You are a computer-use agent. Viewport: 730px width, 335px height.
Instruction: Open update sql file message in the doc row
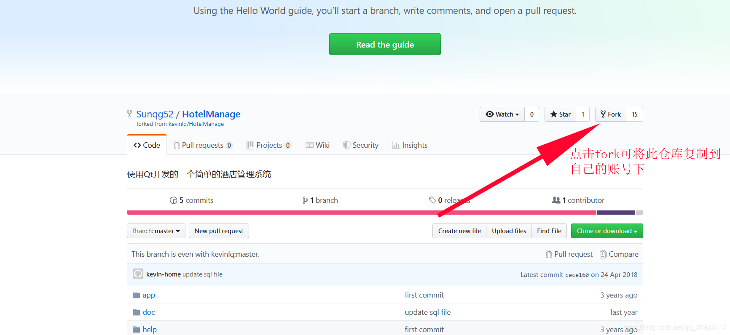[428, 312]
